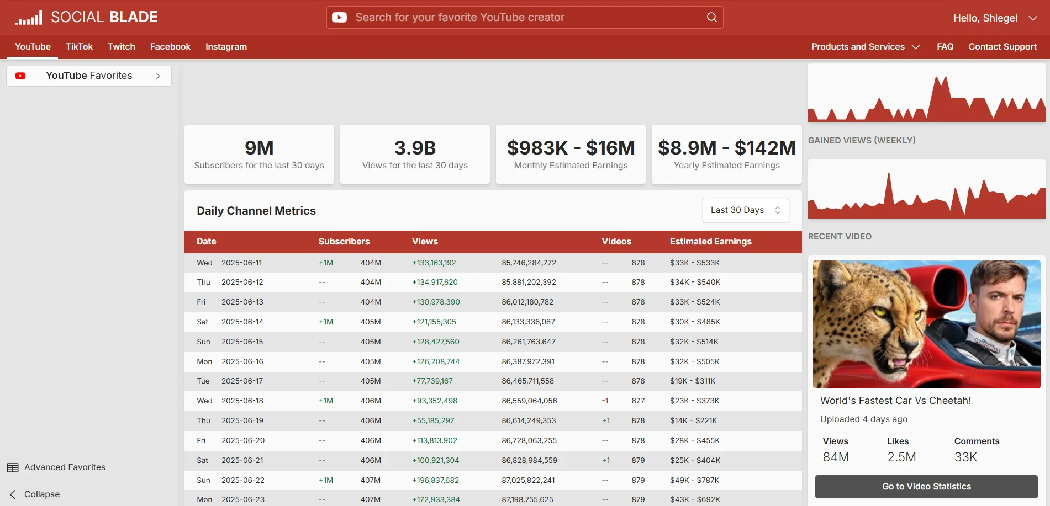The height and width of the screenshot is (506, 1050).
Task: Open Contact Support
Action: tap(1002, 47)
